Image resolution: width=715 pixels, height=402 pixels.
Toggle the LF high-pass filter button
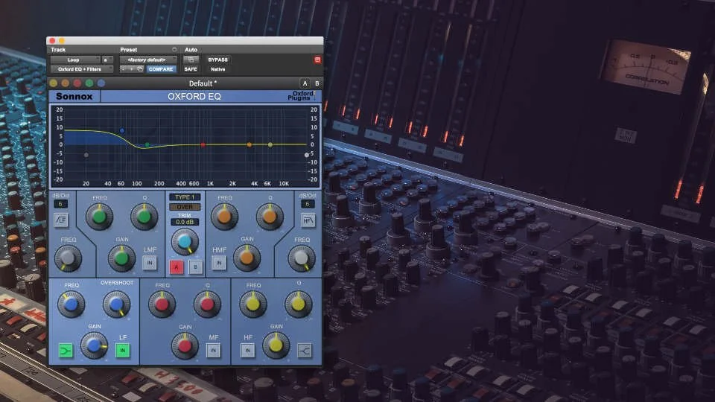60,220
